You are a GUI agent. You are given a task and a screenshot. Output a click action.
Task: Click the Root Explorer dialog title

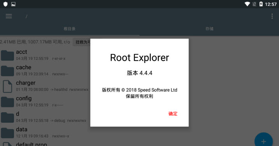(139, 57)
